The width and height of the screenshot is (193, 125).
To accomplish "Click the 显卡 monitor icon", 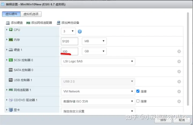I will tap(11, 110).
